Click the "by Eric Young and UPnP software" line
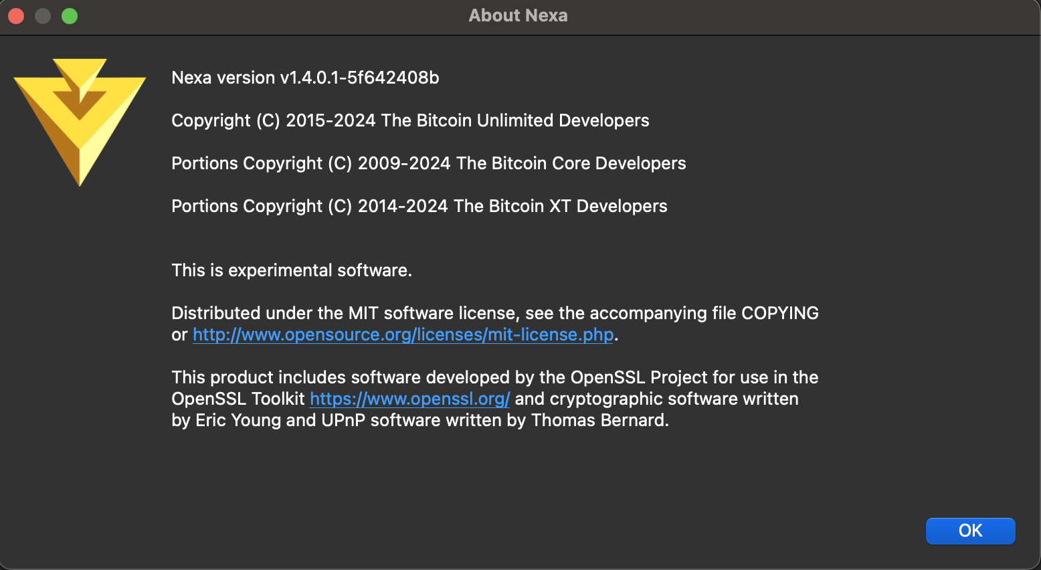 pos(420,420)
